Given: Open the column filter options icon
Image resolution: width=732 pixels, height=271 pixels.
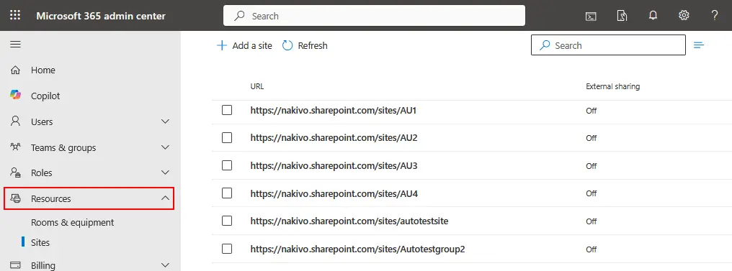Looking at the screenshot, I should (698, 45).
